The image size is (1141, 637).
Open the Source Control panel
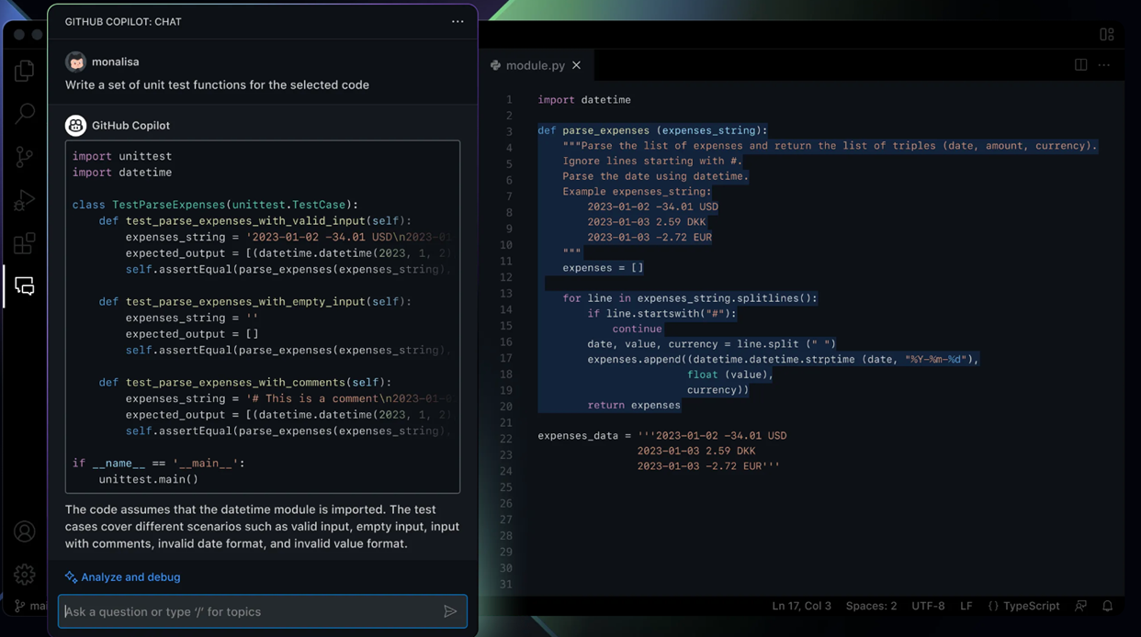point(24,156)
